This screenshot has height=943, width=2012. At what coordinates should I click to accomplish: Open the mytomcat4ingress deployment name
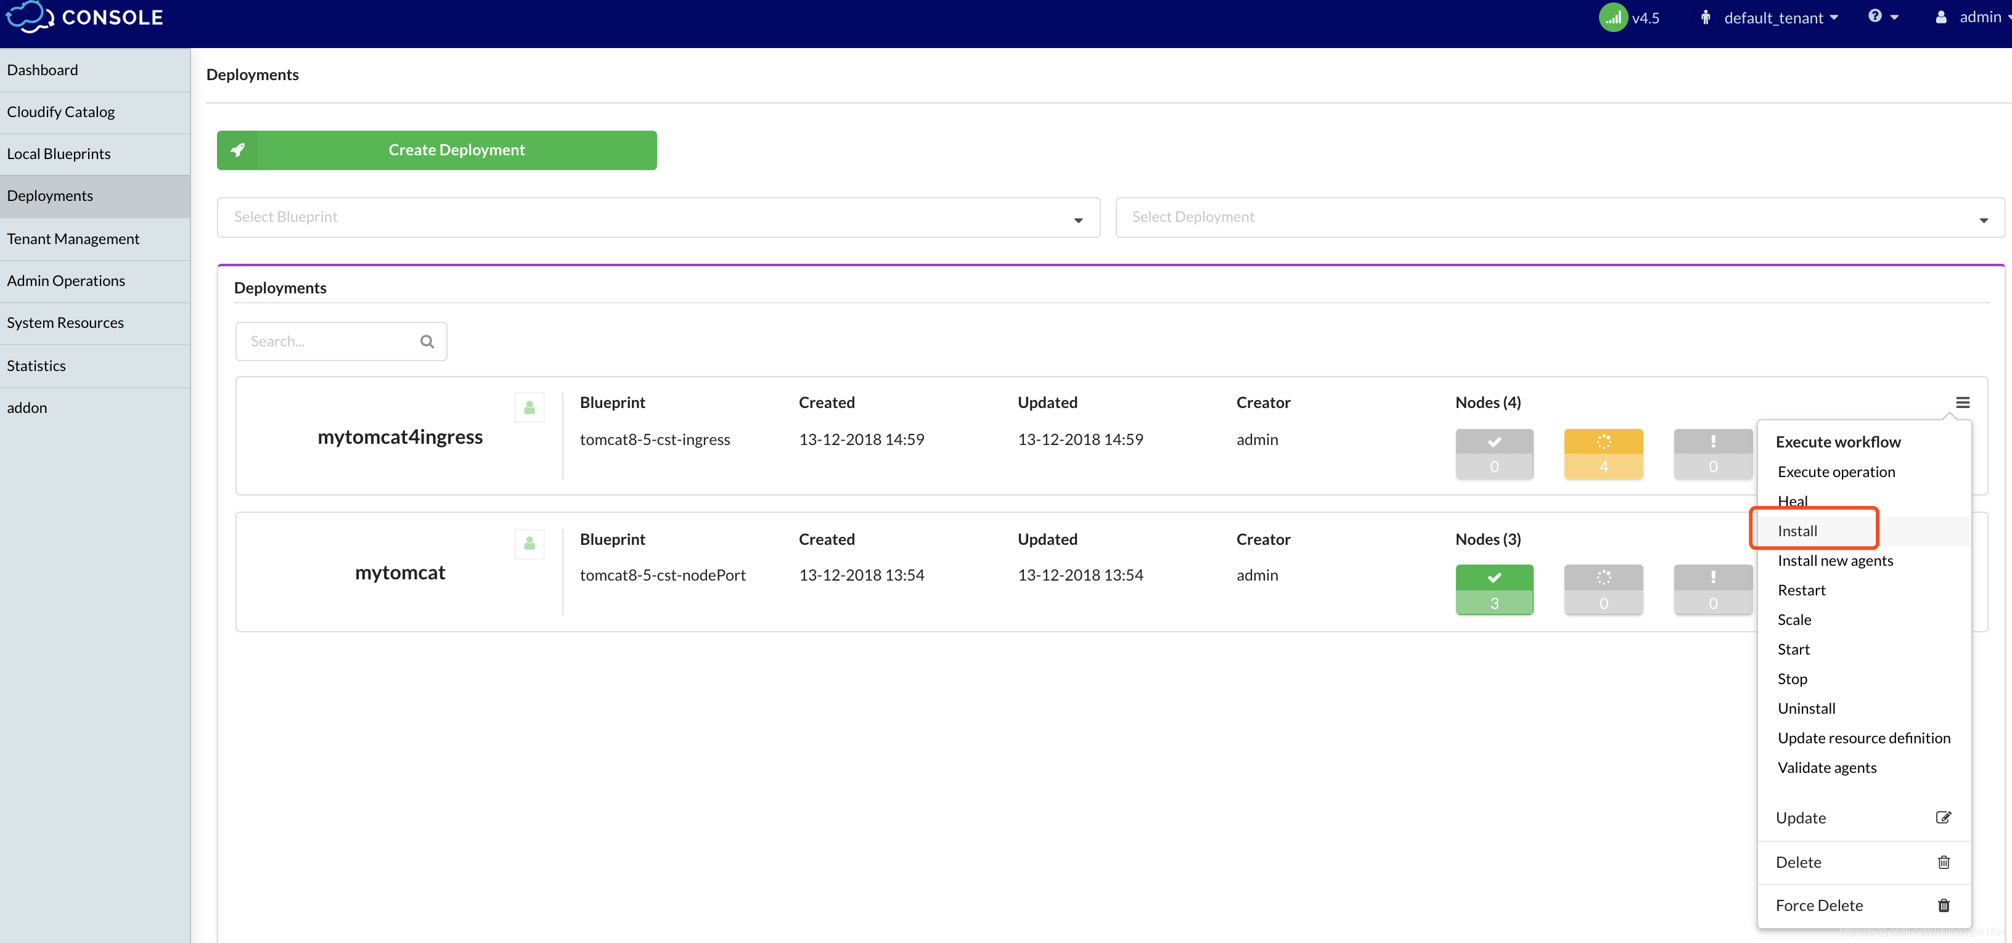(400, 437)
